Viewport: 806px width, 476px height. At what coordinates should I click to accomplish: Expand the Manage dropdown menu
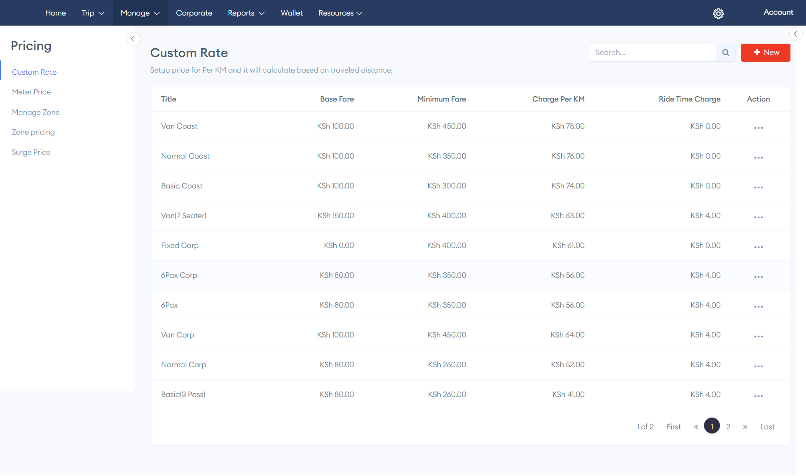(x=140, y=13)
